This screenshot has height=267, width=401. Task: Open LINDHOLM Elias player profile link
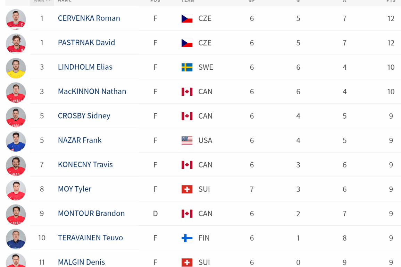click(85, 67)
